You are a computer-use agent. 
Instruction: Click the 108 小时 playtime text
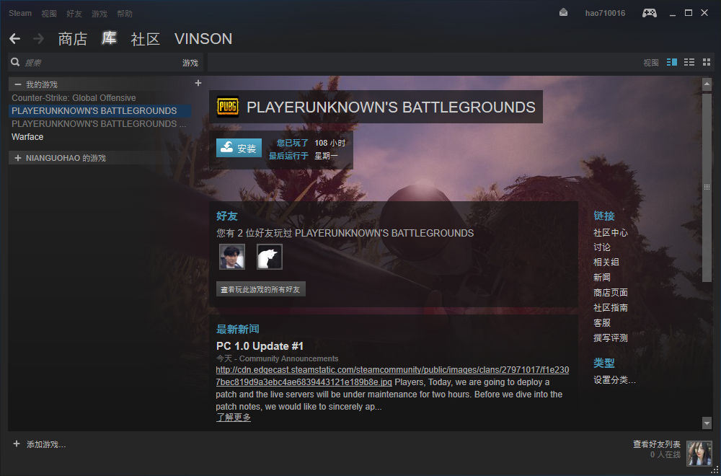329,143
